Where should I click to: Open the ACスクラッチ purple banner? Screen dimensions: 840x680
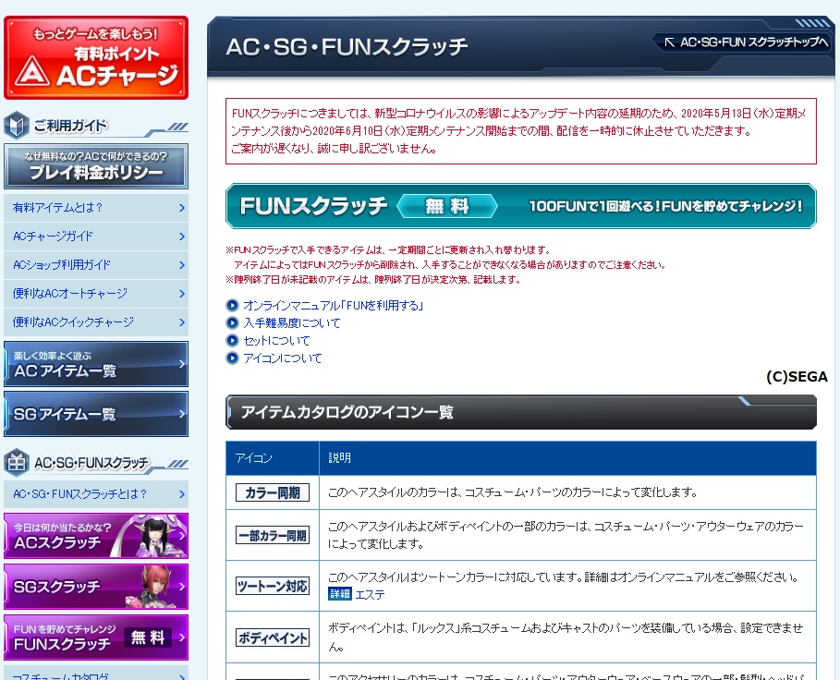click(96, 536)
